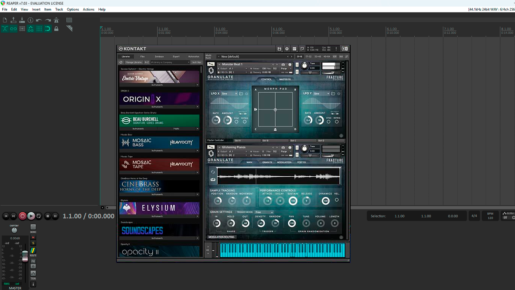The image size is (515, 290).
Task: Click Manage Libraries button
Action: [x=134, y=62]
